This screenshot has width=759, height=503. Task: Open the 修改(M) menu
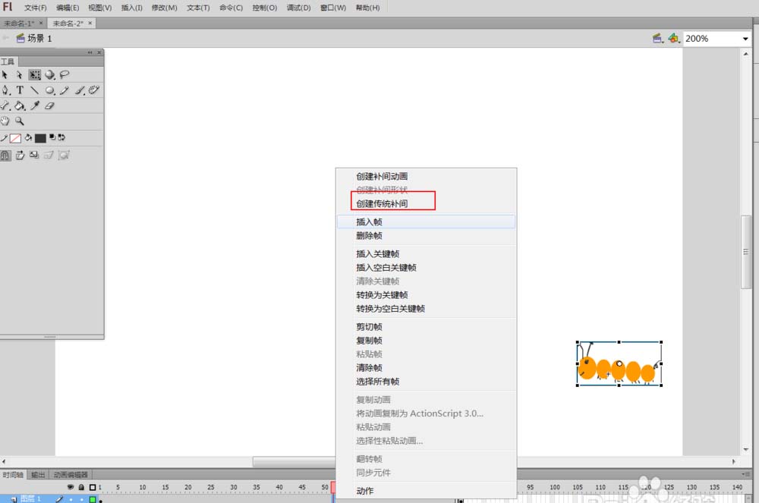point(164,8)
